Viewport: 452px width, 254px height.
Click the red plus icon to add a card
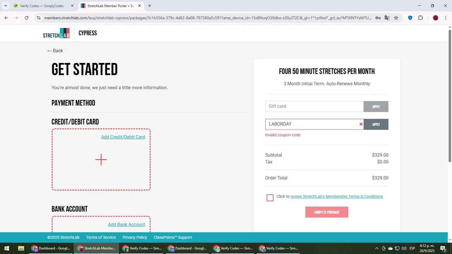(x=101, y=160)
